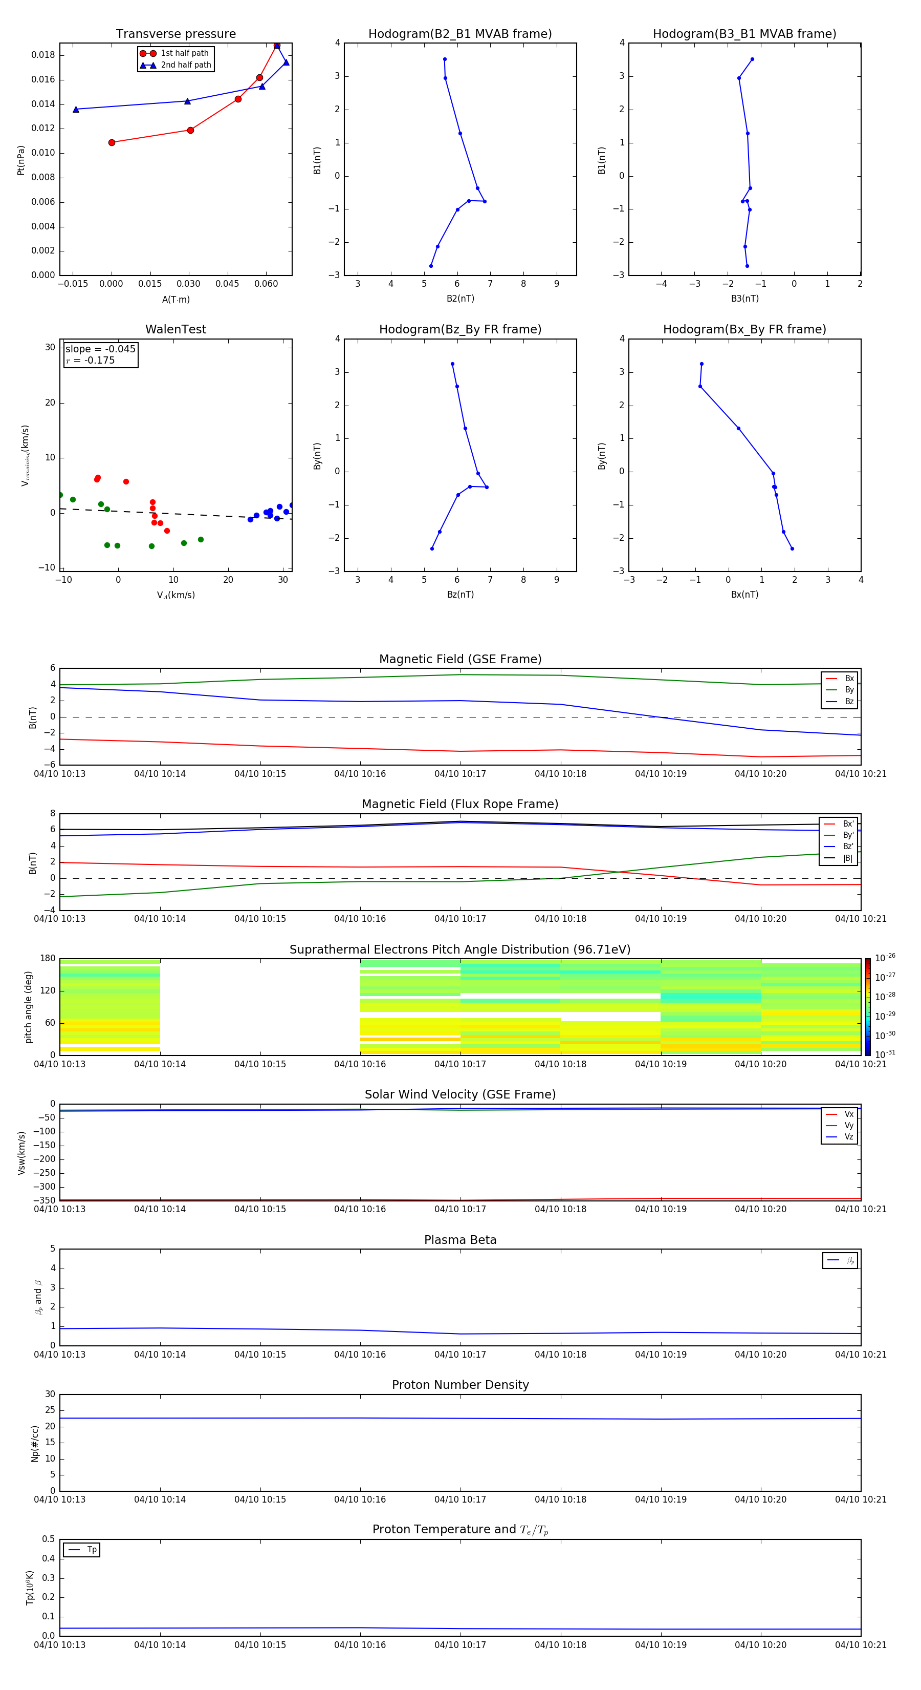Click the Suprathermal Electrons Pitch Angle title
Viewport: 921px width, 1690px height.
point(460,950)
